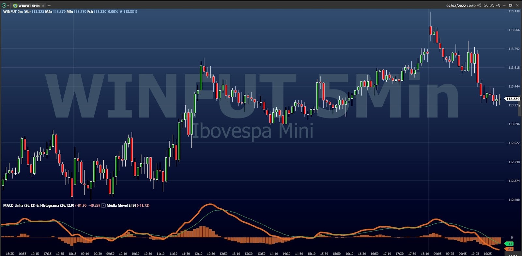Close the WINFUT 5Min tab
522x256 pixels.
[43, 6]
